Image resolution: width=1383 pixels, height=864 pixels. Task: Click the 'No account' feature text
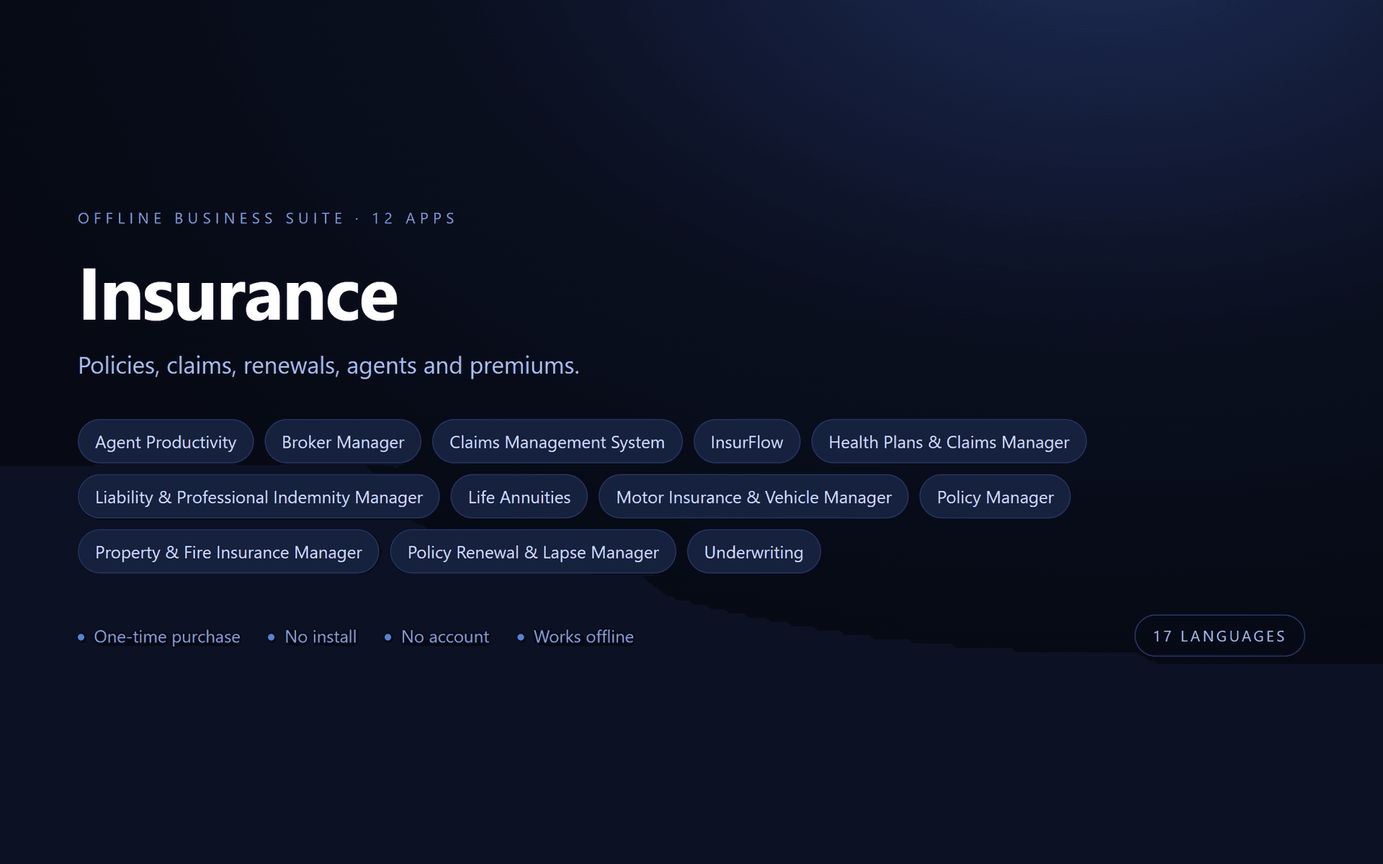coord(444,636)
